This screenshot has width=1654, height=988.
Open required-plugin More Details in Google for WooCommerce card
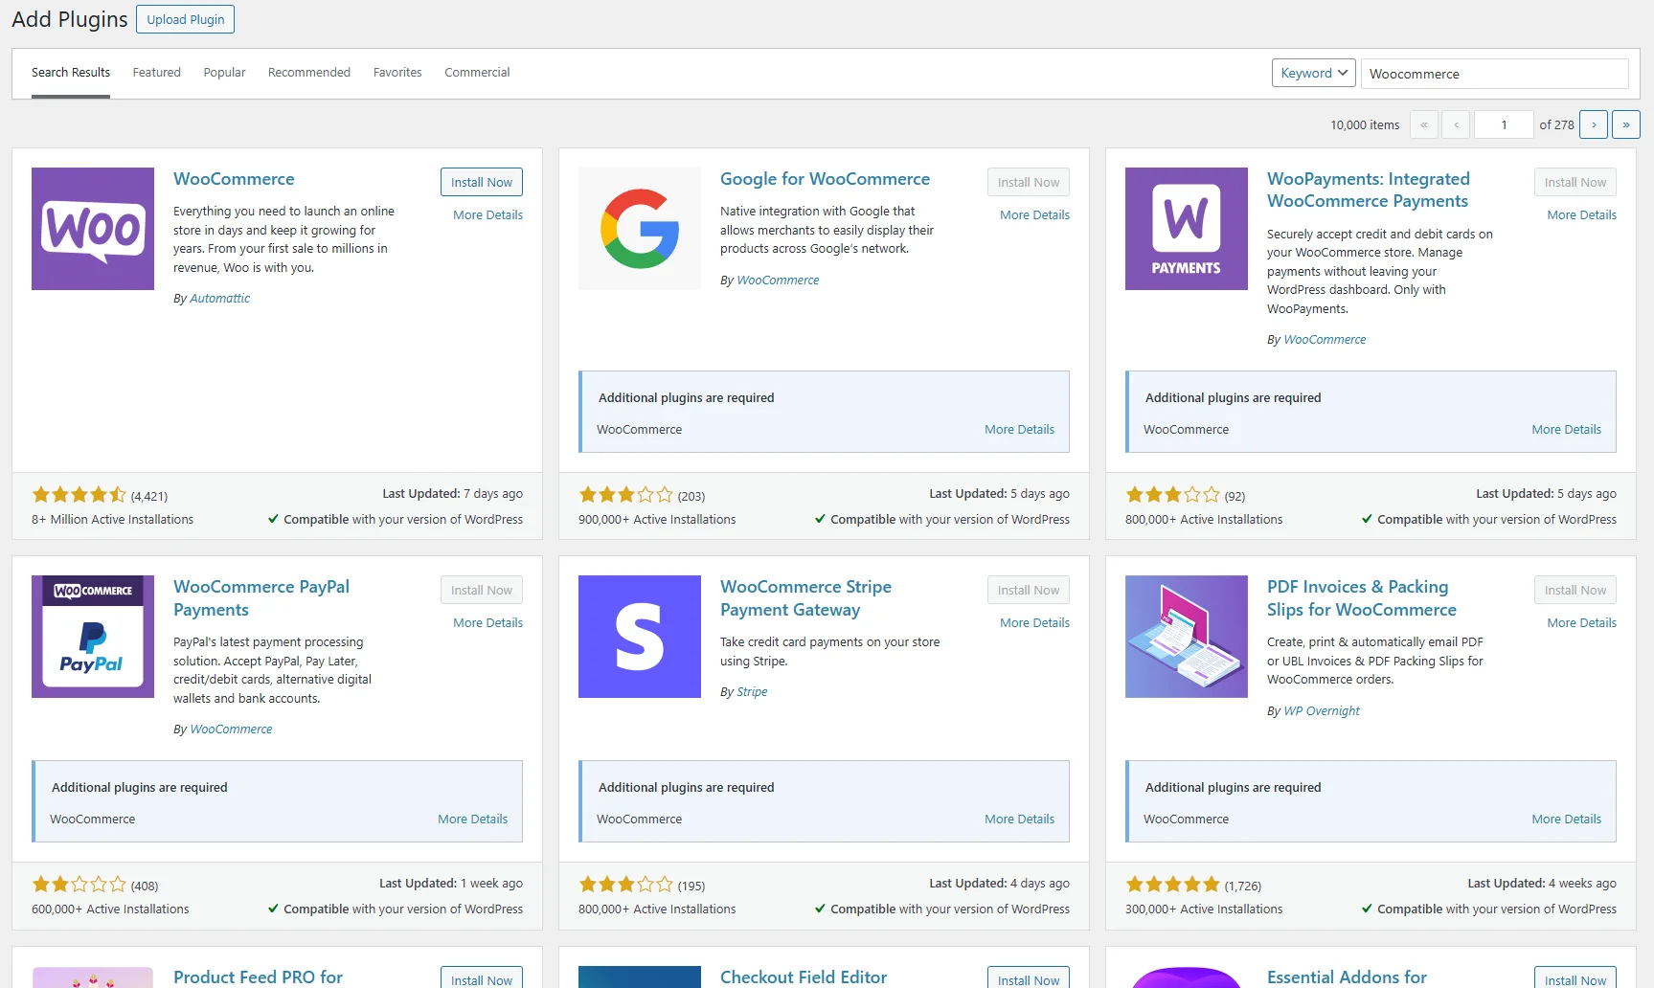tap(1020, 430)
